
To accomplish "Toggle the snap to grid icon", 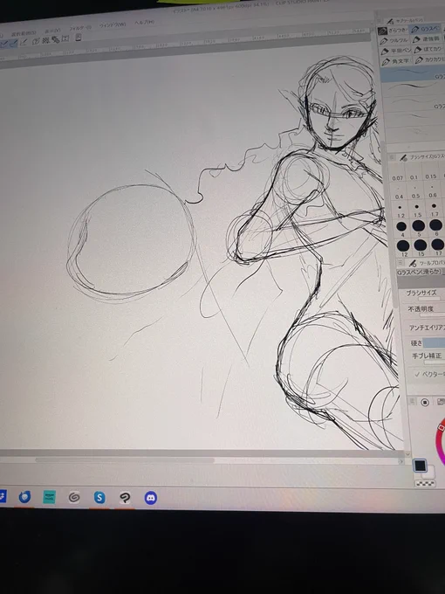I will (24, 43).
